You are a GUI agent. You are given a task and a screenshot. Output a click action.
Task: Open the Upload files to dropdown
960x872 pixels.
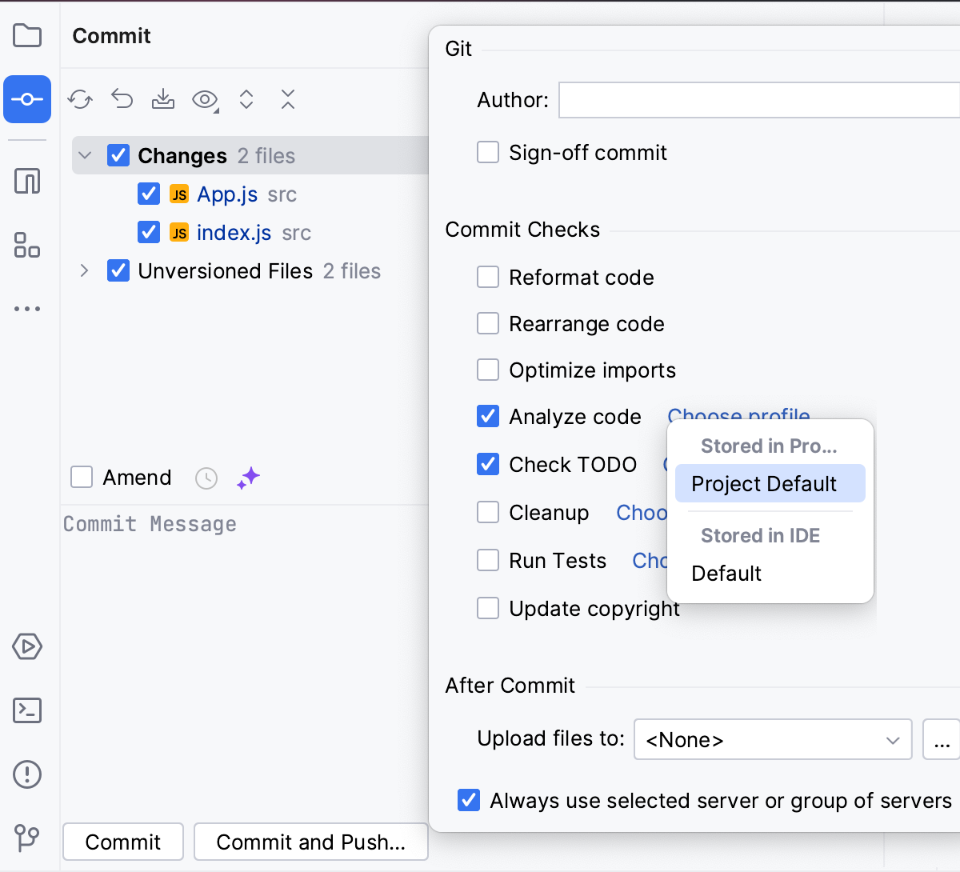772,739
